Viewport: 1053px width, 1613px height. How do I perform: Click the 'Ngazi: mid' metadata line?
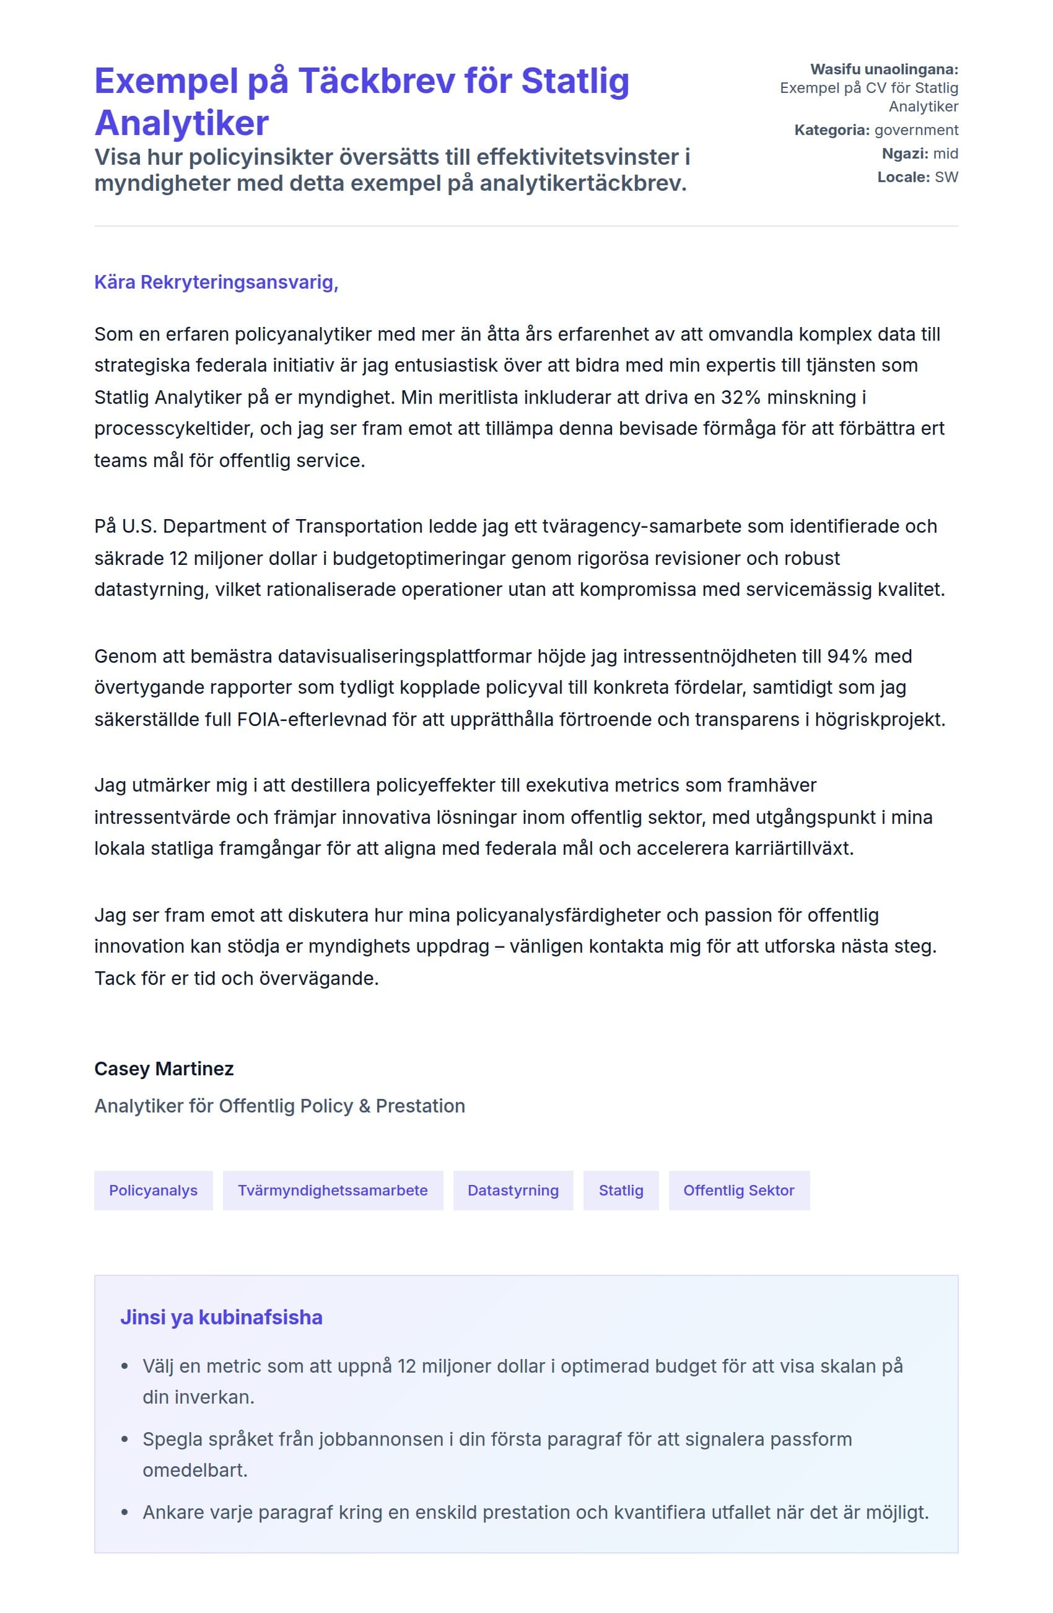919,154
